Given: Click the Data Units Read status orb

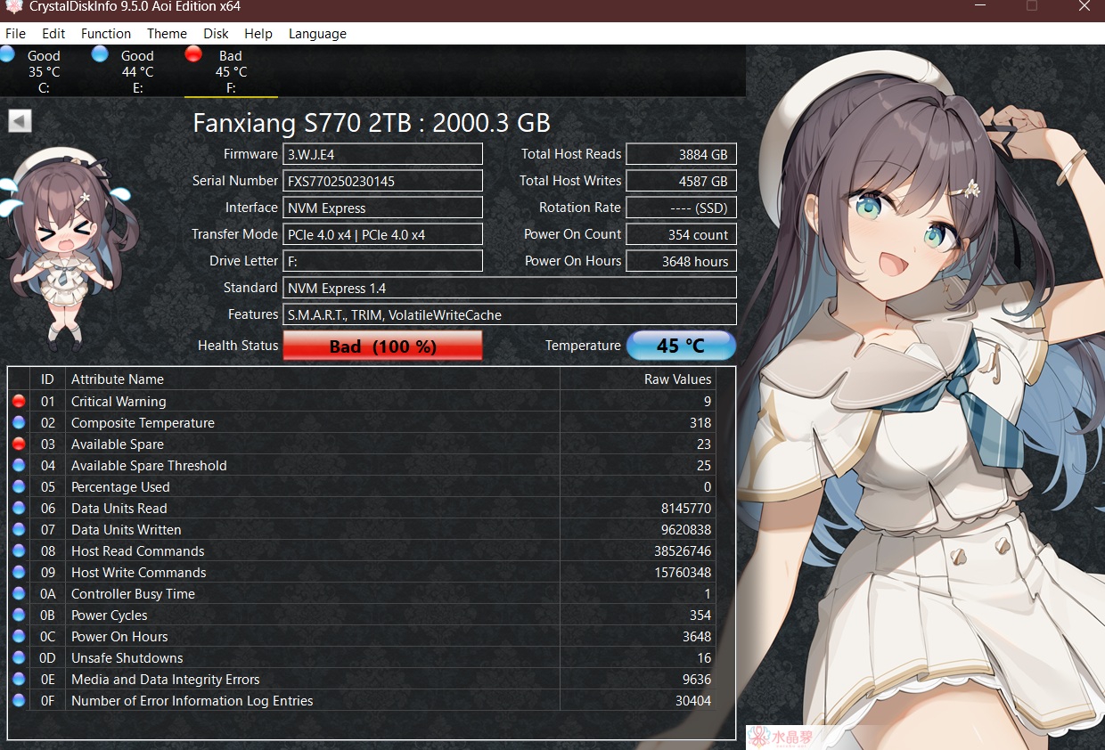Looking at the screenshot, I should point(19,509).
